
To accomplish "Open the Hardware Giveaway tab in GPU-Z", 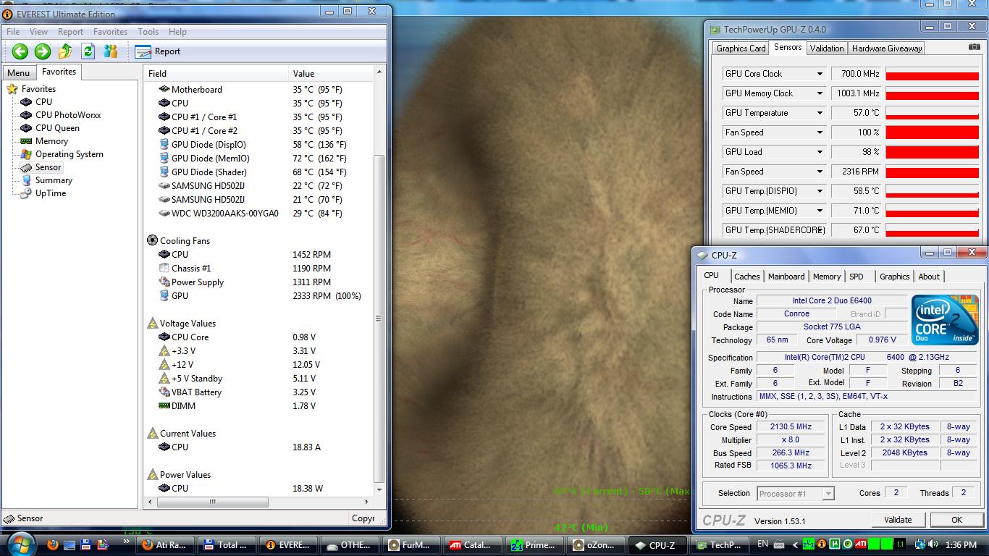I will (887, 49).
